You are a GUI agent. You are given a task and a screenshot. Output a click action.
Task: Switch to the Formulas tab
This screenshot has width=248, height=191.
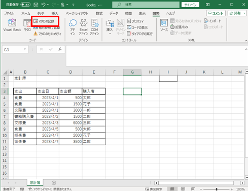[x=99, y=13]
